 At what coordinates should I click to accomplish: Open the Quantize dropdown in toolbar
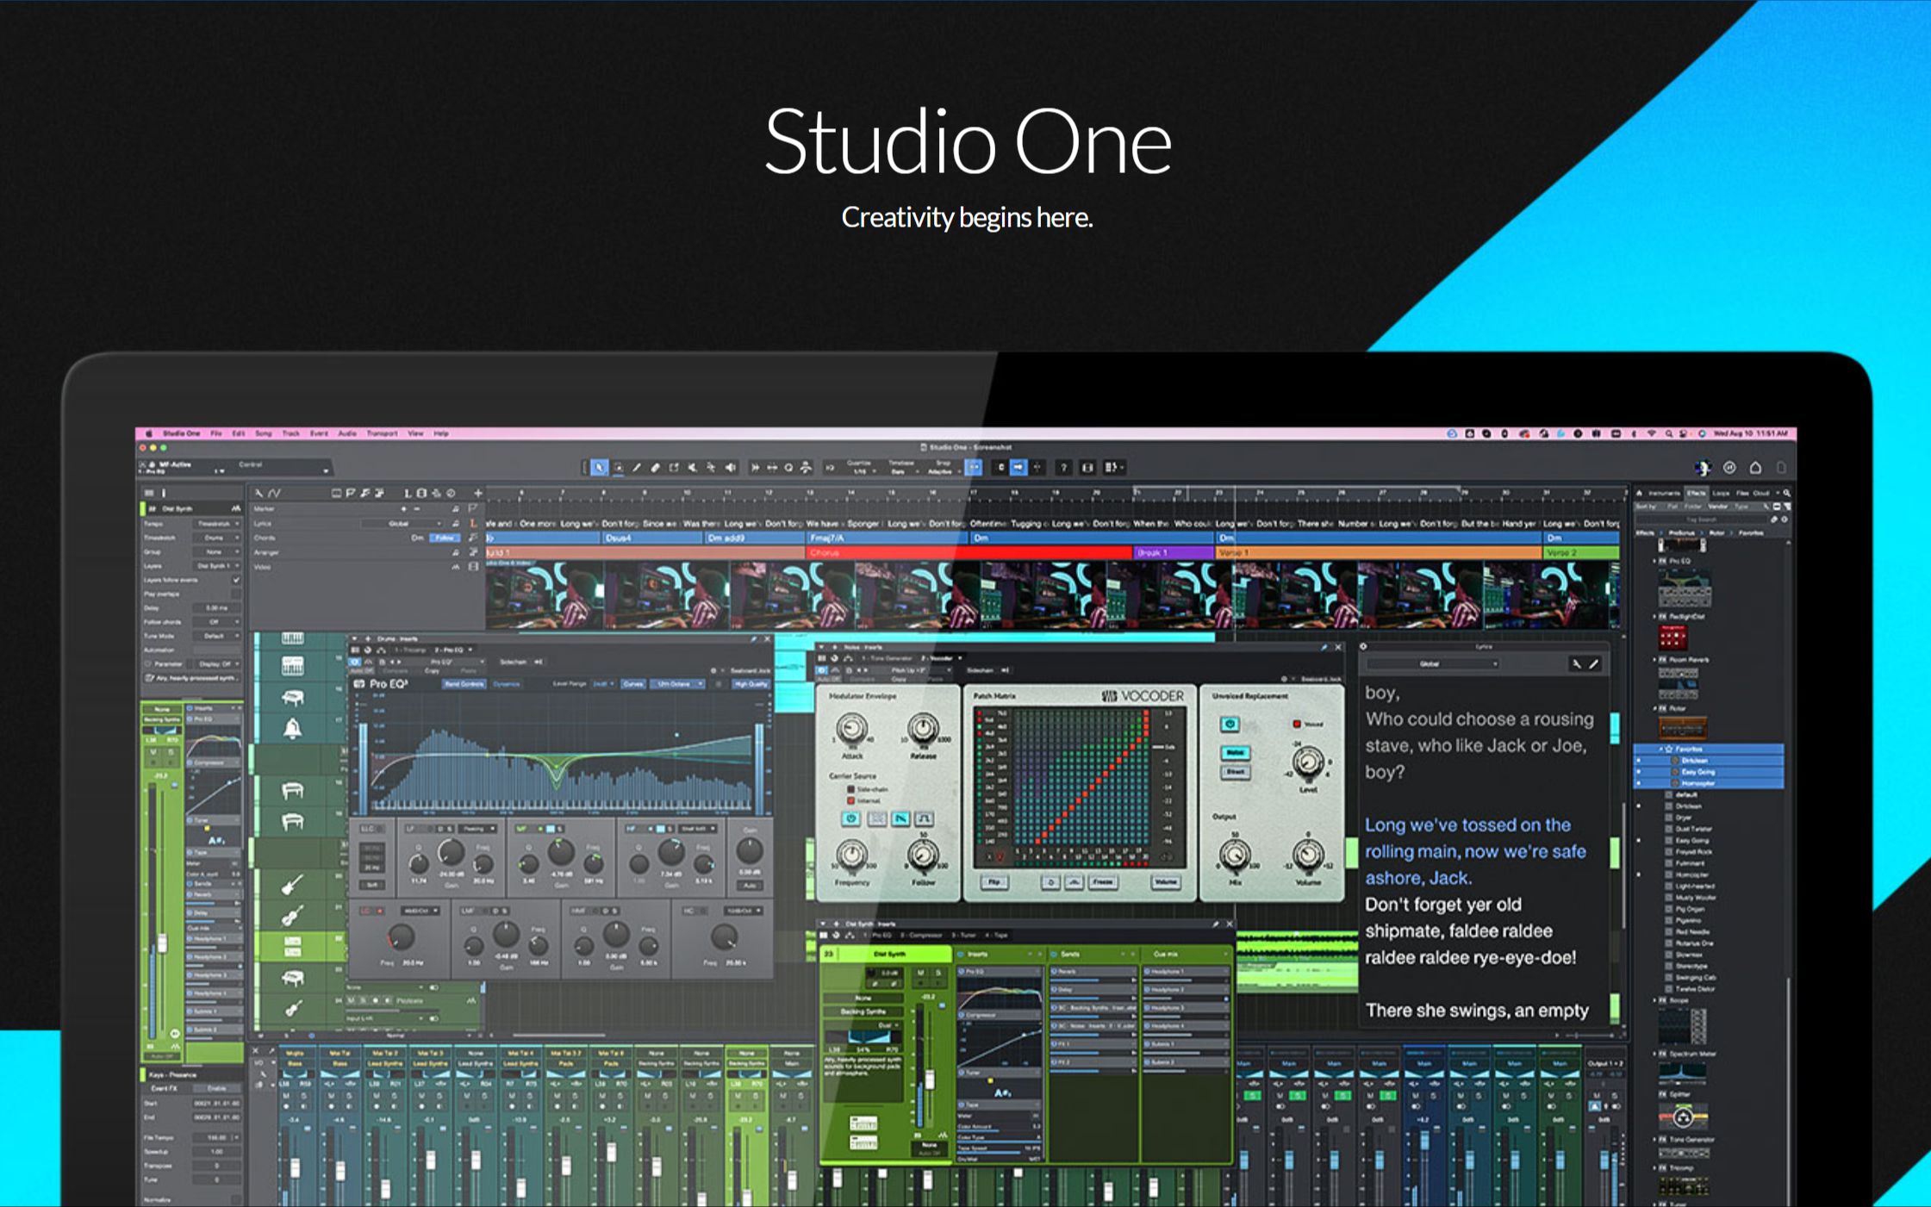861,467
